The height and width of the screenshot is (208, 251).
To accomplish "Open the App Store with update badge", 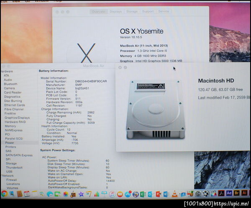I will pos(128,194).
